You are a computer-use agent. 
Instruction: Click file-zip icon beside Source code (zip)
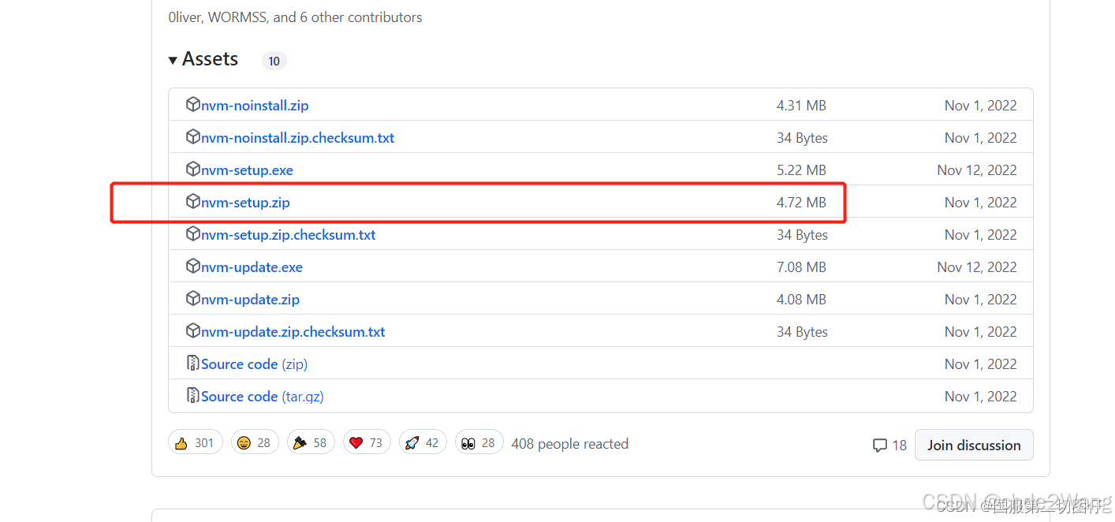[192, 364]
